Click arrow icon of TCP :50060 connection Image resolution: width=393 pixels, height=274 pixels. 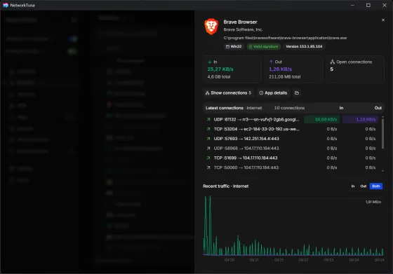point(208,167)
